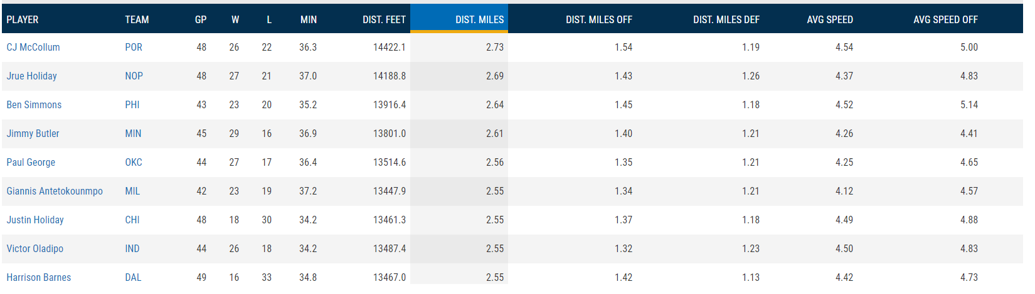Select Giannis Antetokounmpo player link
The height and width of the screenshot is (294, 1035).
pos(55,191)
